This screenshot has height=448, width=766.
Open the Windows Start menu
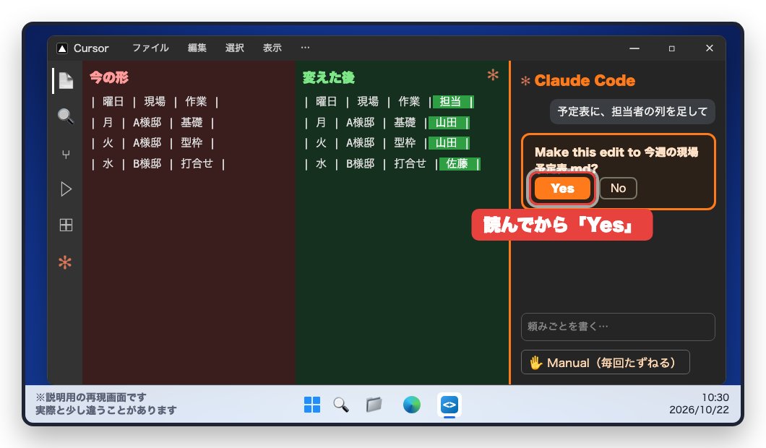[311, 405]
